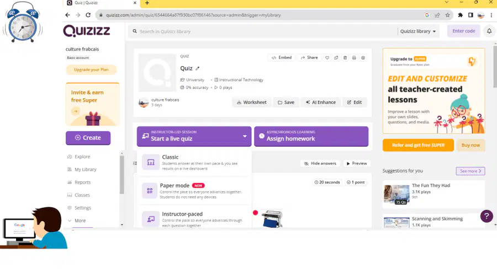Open Settings in the sidebar
Screen dimensions: 497x279
pyautogui.click(x=79, y=208)
